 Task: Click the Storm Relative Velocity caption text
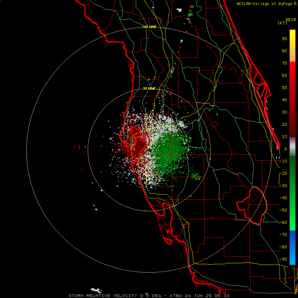point(149,296)
